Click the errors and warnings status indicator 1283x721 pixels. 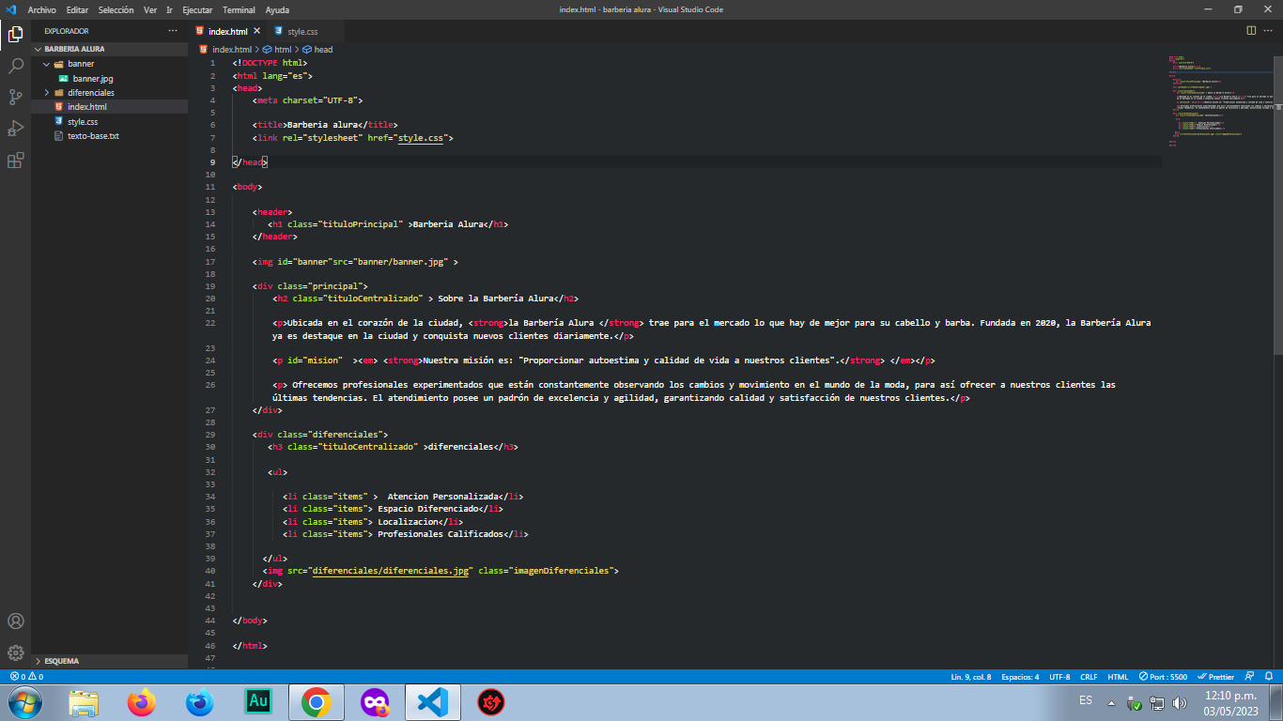pyautogui.click(x=26, y=677)
